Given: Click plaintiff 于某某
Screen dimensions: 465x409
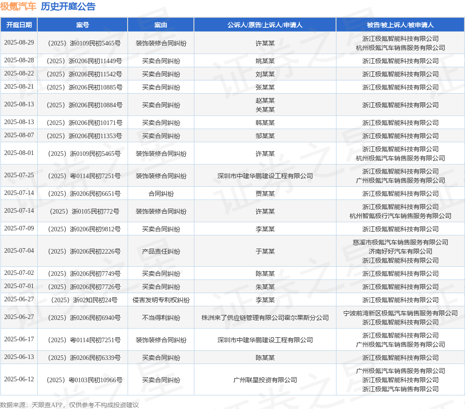Looking at the screenshot, I should (265, 252).
